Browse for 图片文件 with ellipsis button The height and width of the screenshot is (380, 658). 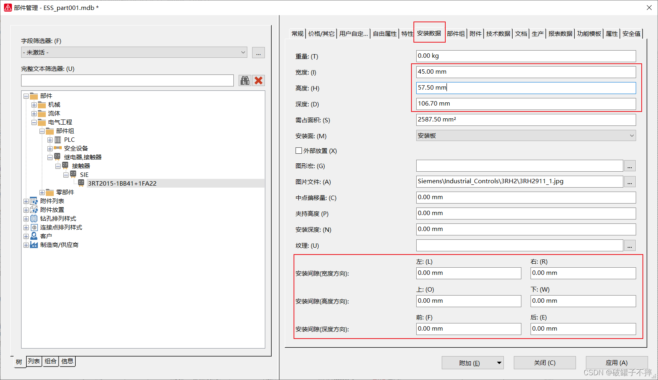[630, 182]
